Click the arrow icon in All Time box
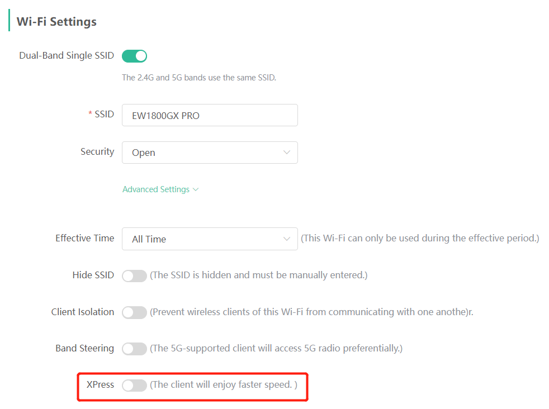Viewport: 549px width, 409px height. pyautogui.click(x=287, y=239)
